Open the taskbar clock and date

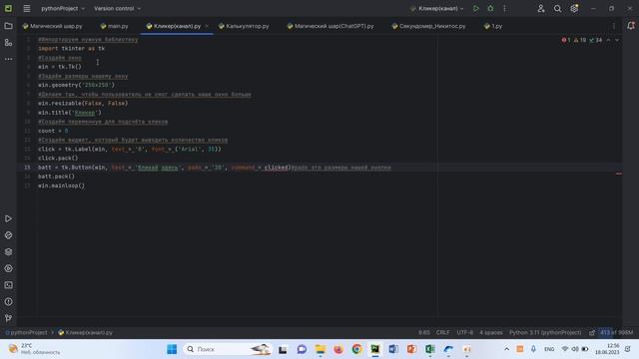click(x=607, y=349)
